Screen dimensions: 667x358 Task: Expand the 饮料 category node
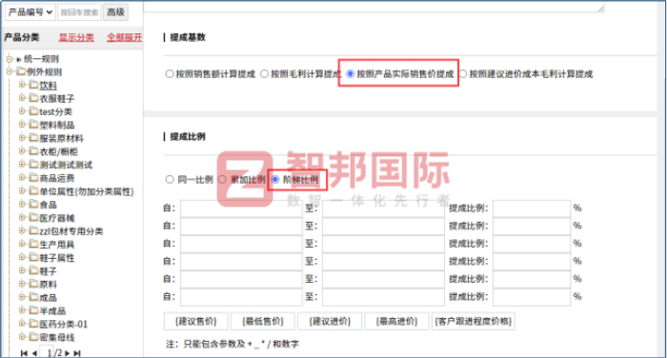click(x=22, y=85)
